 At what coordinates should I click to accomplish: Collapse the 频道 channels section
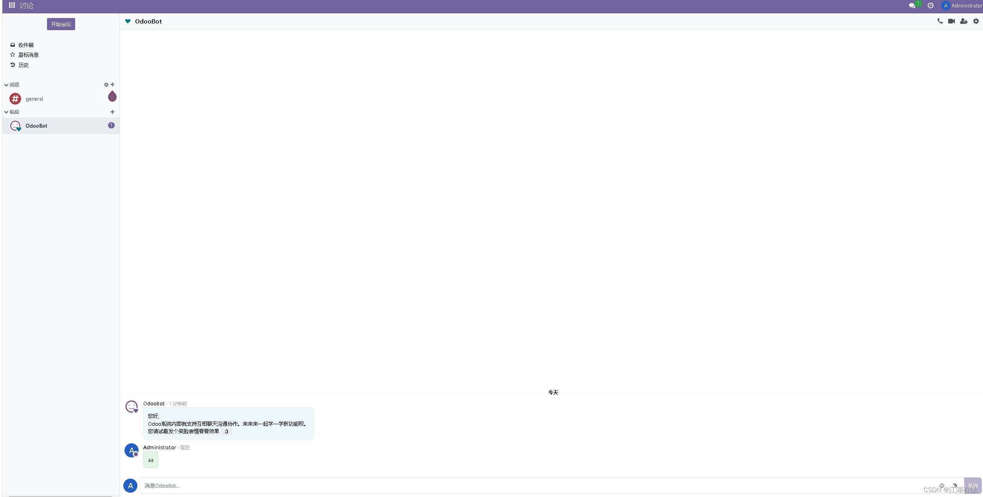[12, 85]
